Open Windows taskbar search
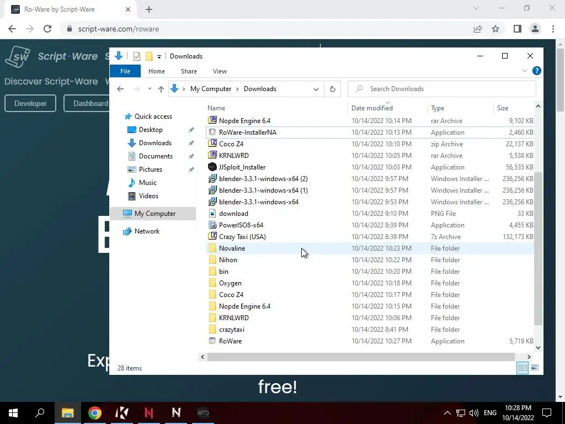 click(40, 413)
